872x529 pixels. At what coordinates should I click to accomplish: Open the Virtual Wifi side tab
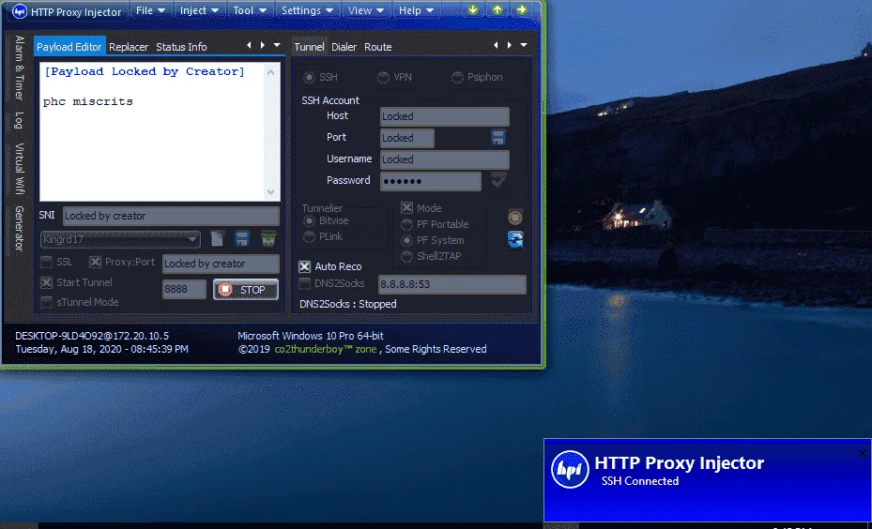click(x=20, y=169)
